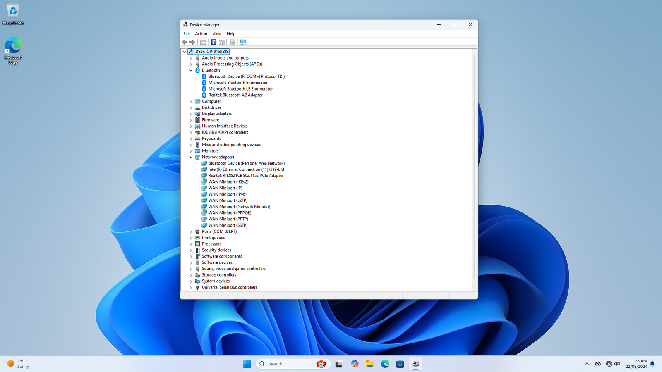Screen dimensions: 662x372
Task: Open File Explorer from the taskbar
Action: click(x=369, y=364)
